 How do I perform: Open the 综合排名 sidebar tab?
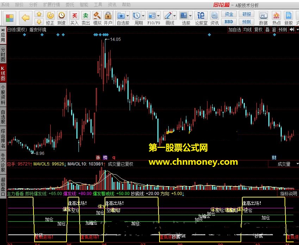tap(3, 138)
